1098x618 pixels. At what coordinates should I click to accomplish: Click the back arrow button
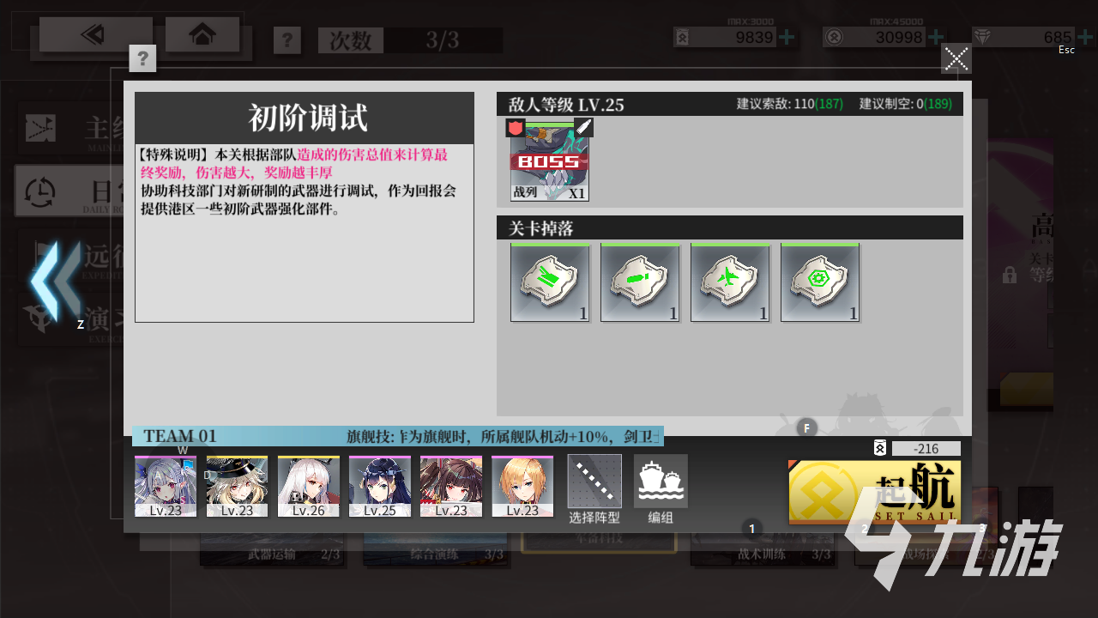(83, 34)
